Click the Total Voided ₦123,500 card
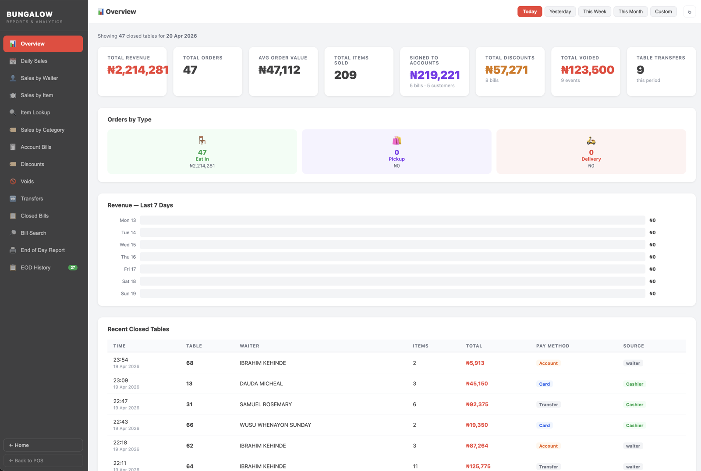Screen dimensions: 701x471 [x=586, y=71]
